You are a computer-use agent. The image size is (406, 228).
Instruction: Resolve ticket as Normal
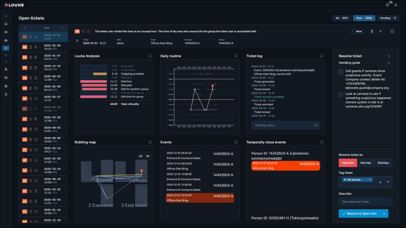(x=366, y=163)
